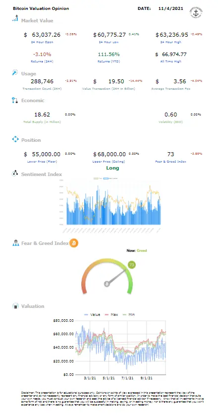The width and height of the screenshot is (218, 415).
Task: Click the date value 11/4/2021
Action: click(x=170, y=8)
